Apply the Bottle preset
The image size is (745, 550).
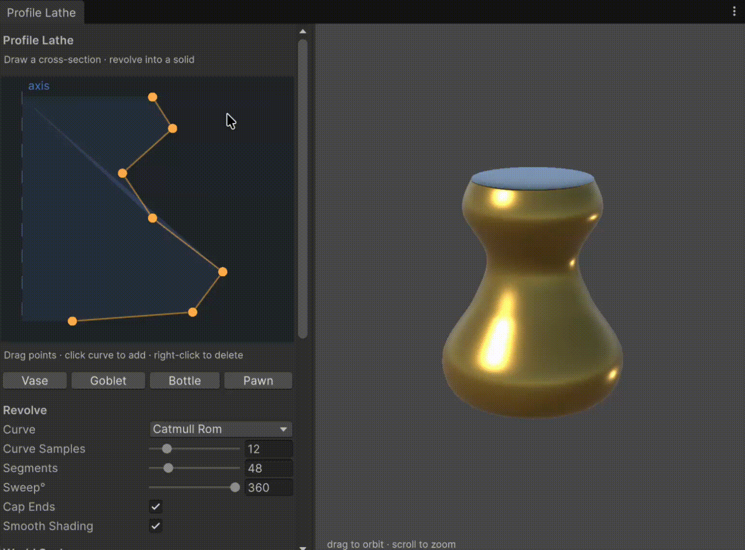point(185,380)
